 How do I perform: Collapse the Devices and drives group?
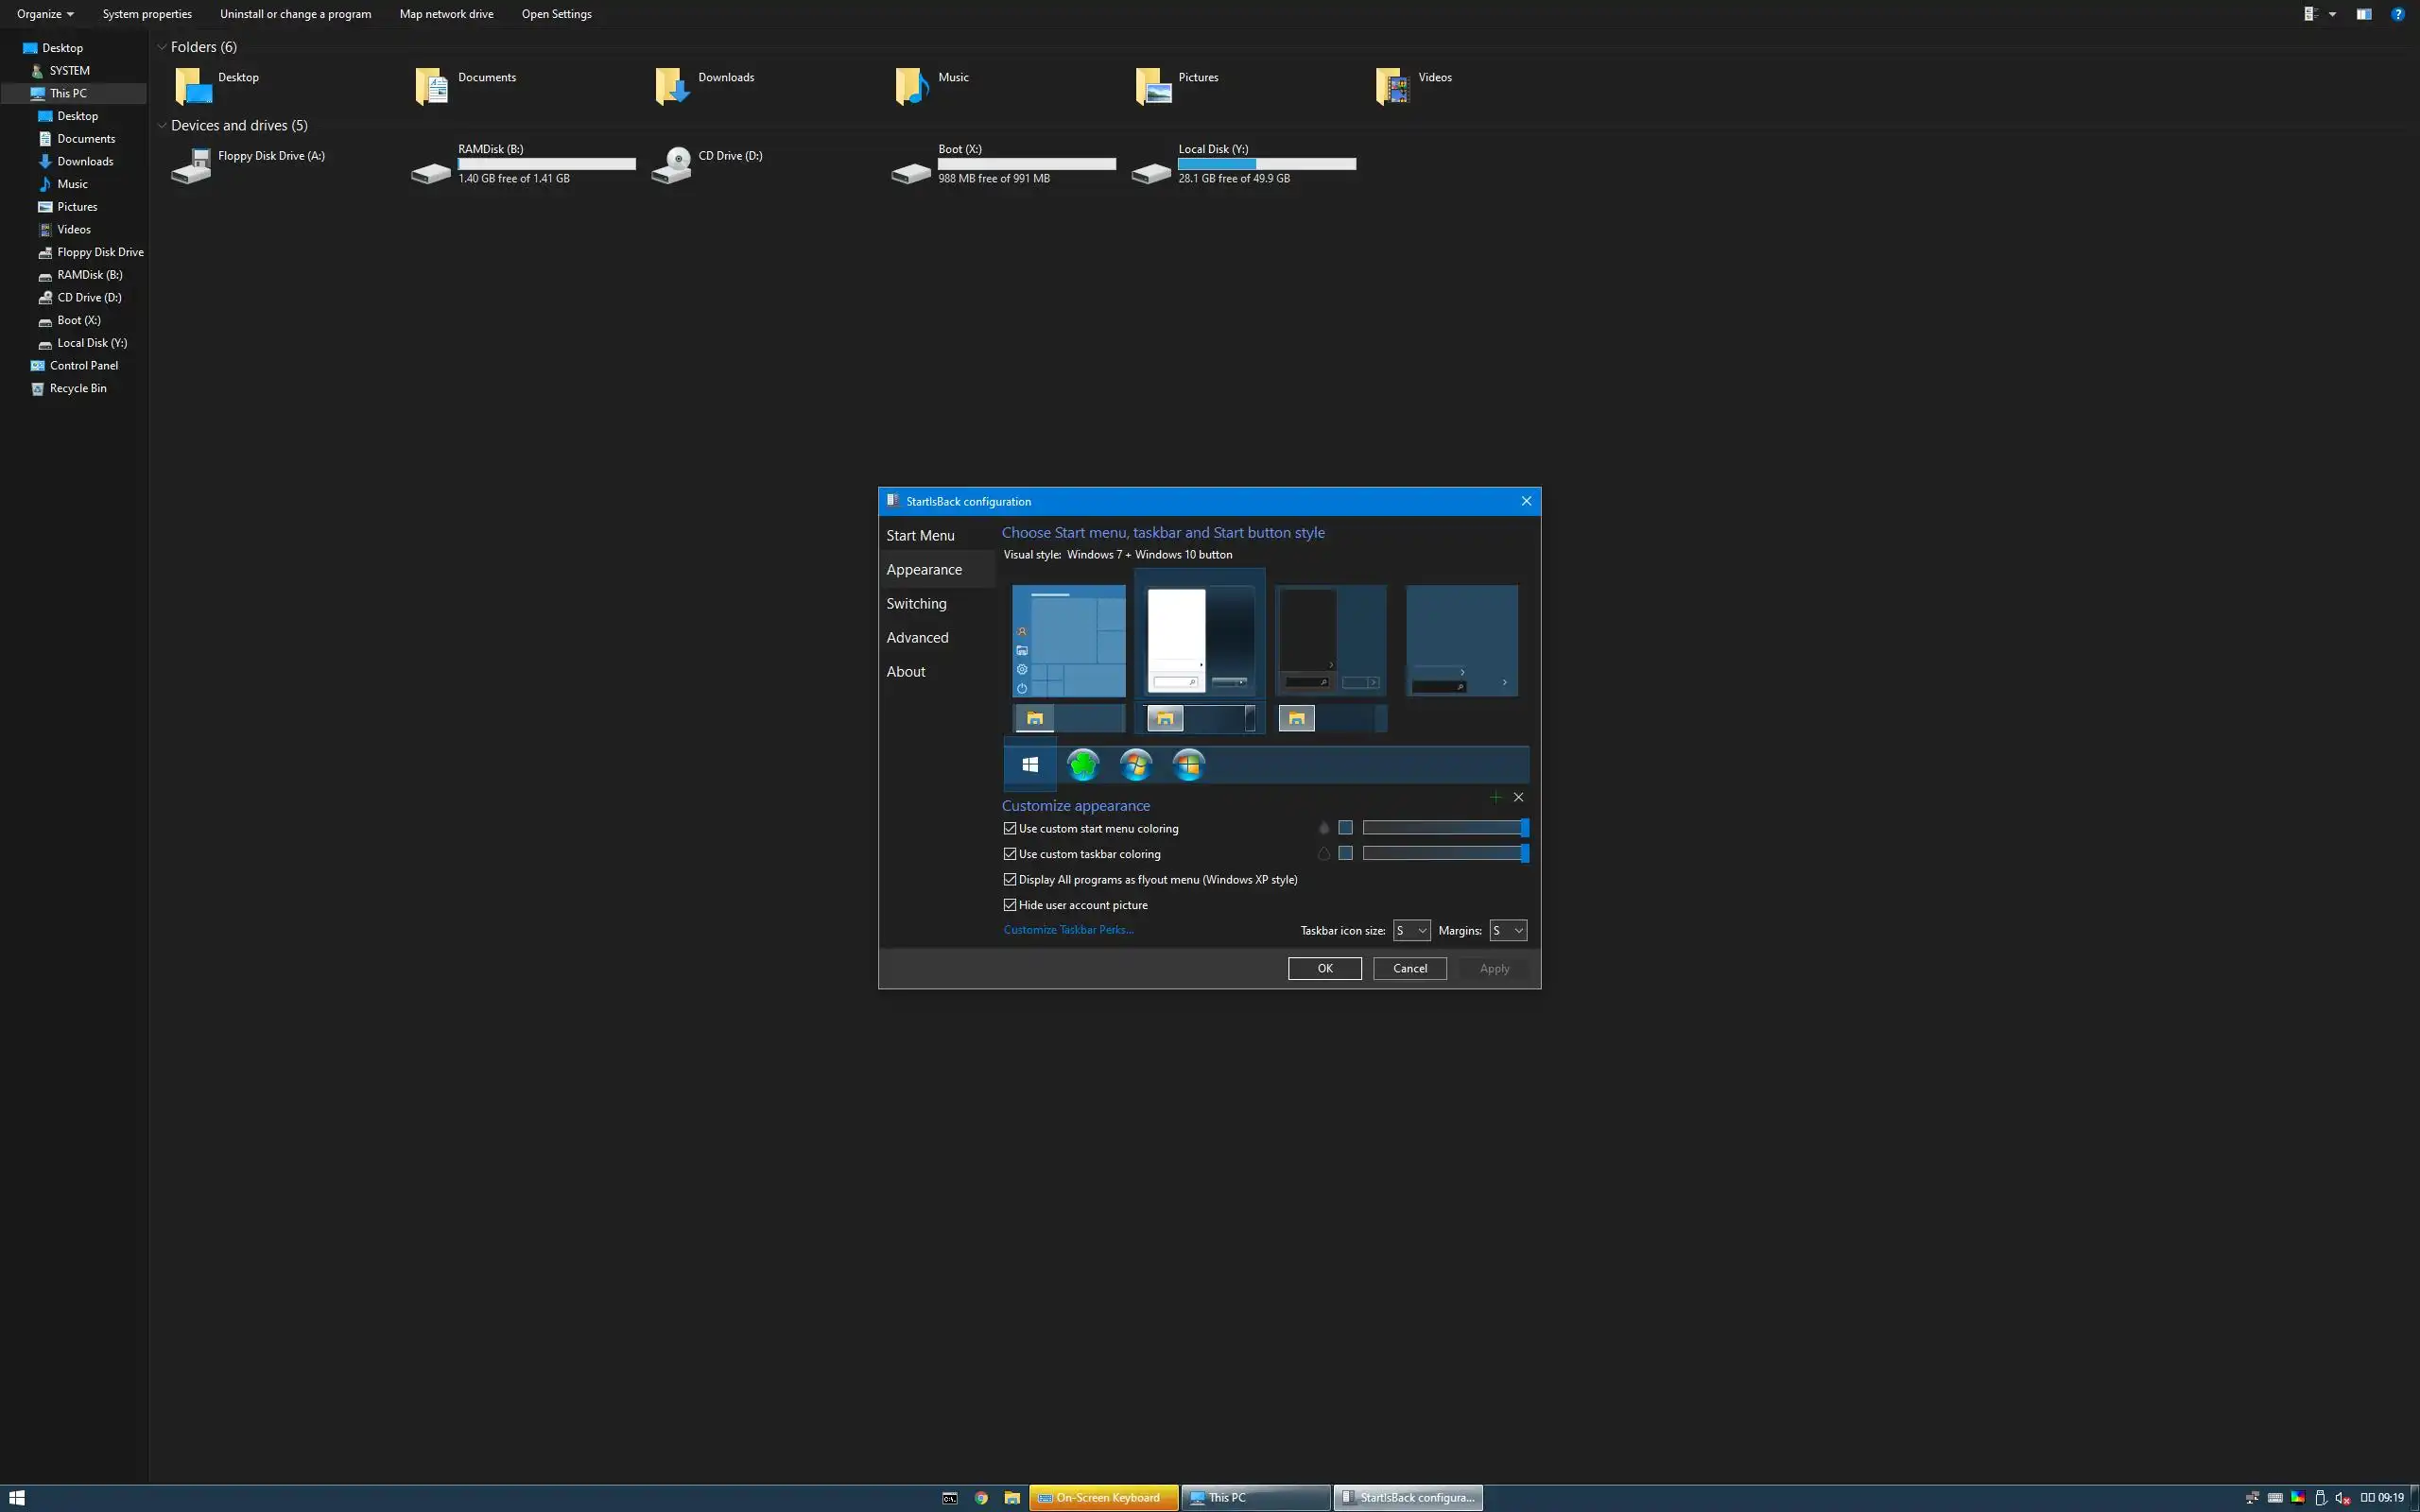coord(162,125)
